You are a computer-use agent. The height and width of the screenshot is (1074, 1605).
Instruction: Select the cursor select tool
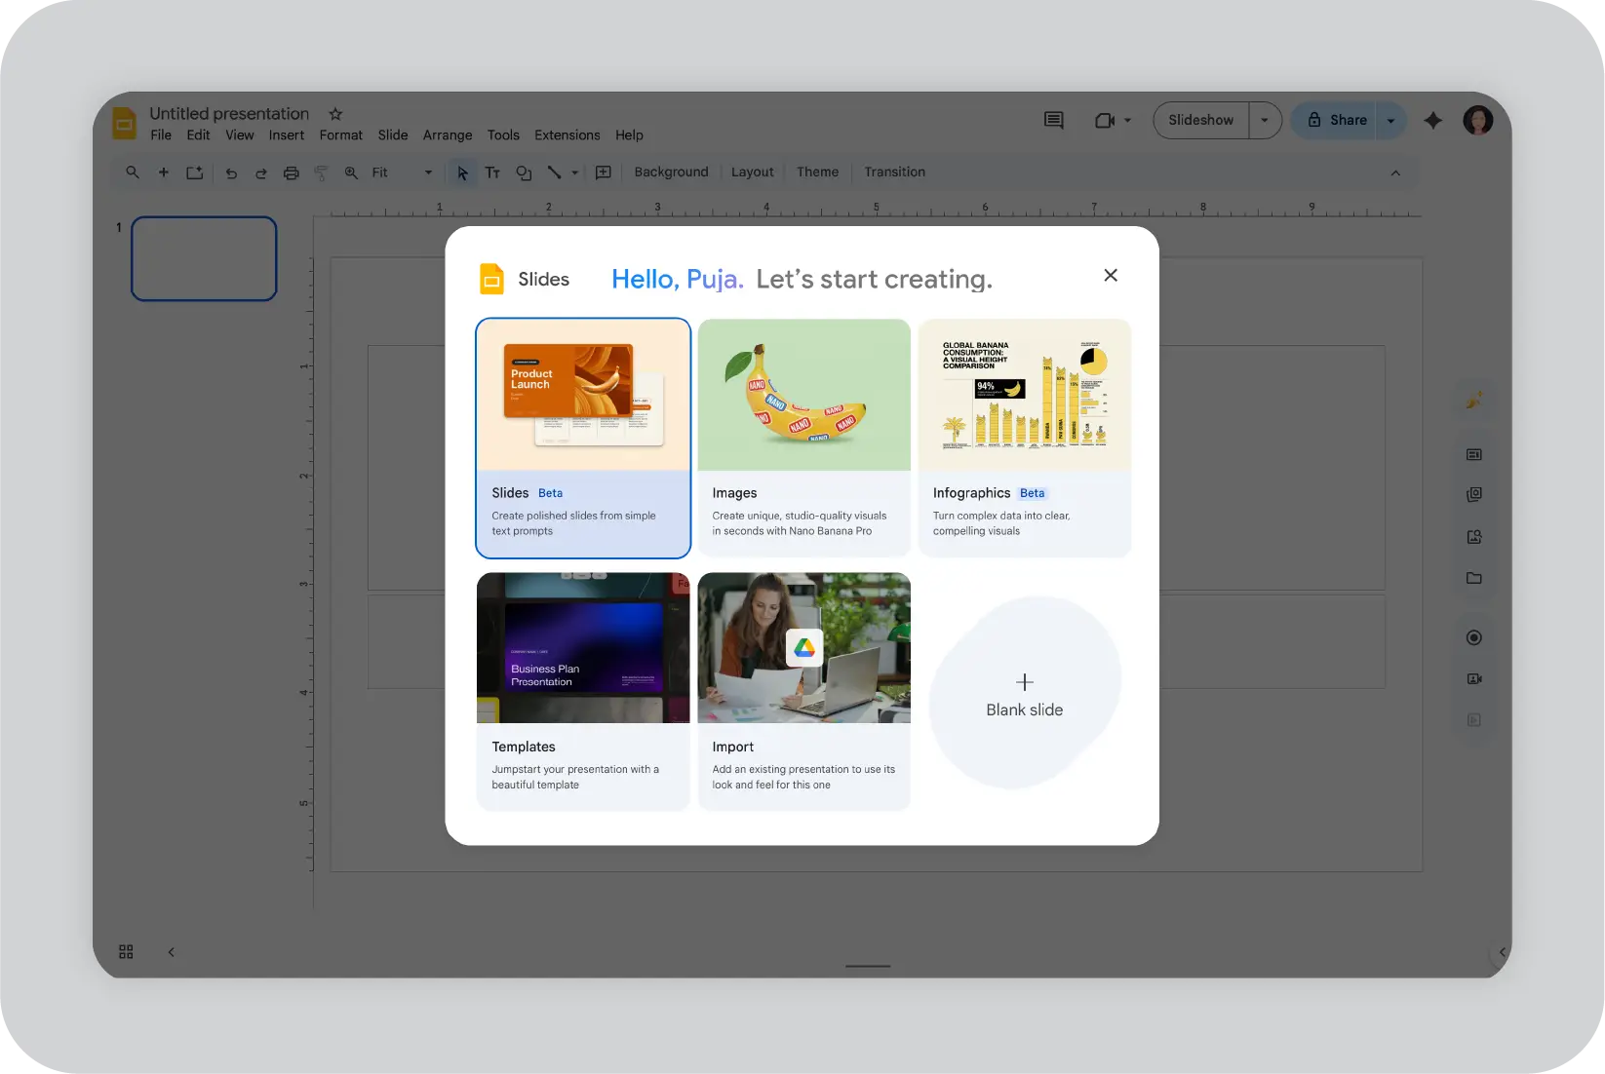pos(462,173)
